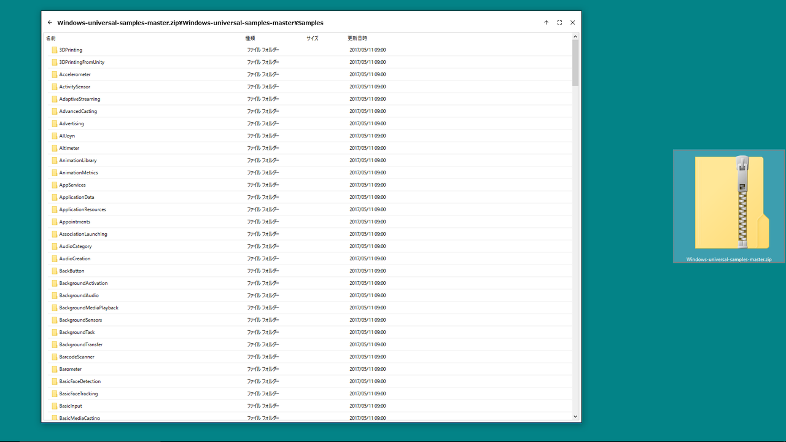
Task: Click ファイル フォルダー type in the ActivitySensor row
Action: click(x=263, y=87)
